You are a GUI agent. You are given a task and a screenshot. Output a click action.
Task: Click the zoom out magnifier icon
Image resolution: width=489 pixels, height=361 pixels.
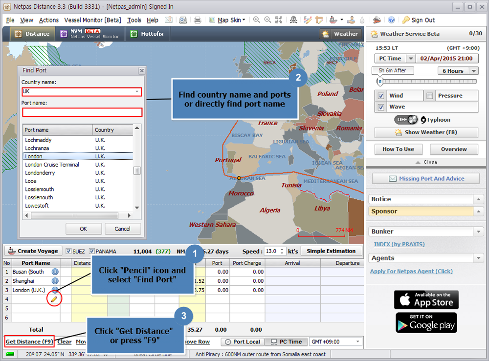pos(267,20)
